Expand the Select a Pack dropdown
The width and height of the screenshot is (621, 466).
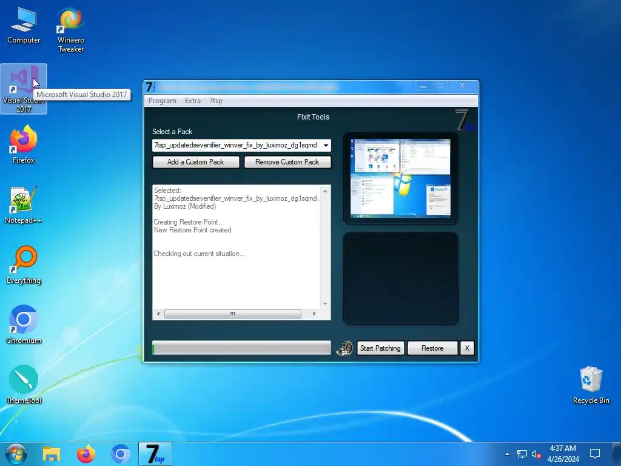(x=326, y=146)
